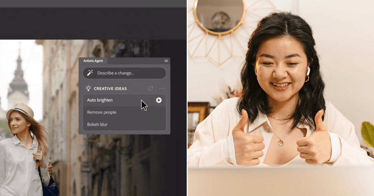Click the blue shoulder bag in canvas
Screen dimensions: 374x196
49,187
